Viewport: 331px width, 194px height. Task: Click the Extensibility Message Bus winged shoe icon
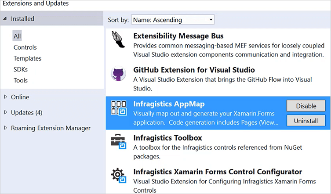click(118, 39)
